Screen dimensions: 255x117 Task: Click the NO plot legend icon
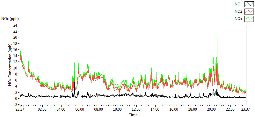click(249, 4)
